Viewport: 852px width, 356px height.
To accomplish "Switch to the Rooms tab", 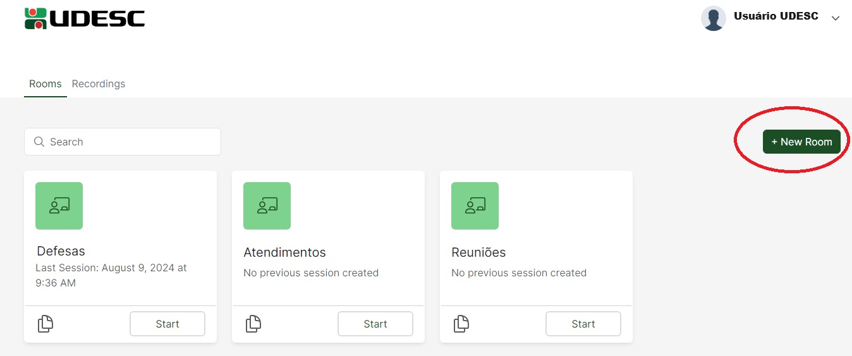I will (46, 83).
